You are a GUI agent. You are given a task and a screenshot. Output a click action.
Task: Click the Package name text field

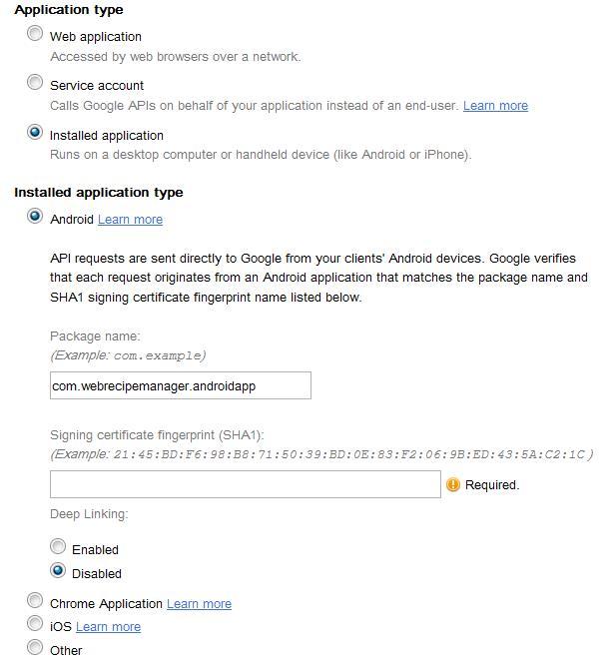[x=180, y=385]
